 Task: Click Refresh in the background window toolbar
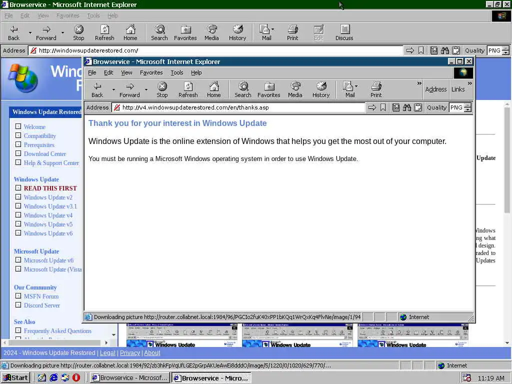pos(104,33)
